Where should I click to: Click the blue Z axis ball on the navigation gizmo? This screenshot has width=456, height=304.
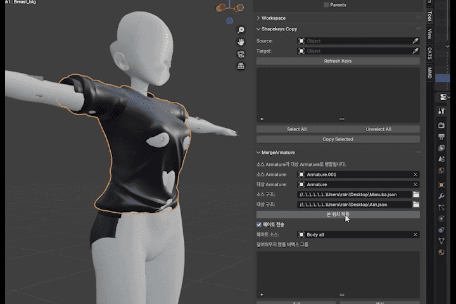229,21
